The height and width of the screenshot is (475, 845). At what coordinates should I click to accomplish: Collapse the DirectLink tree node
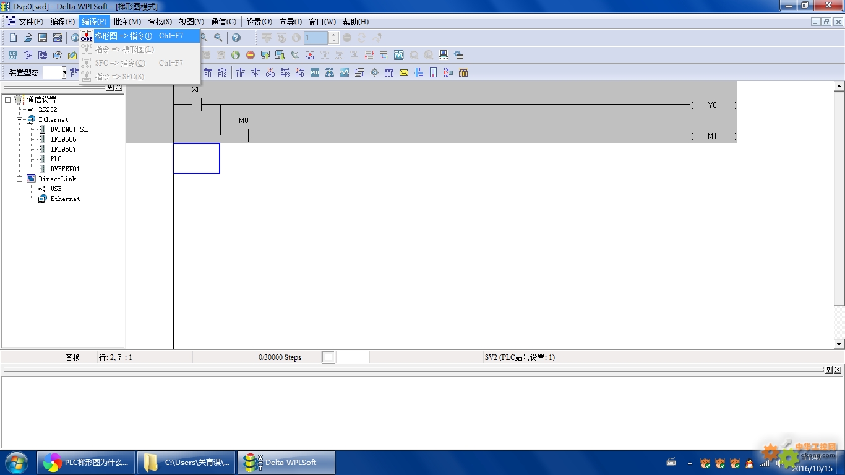(20, 179)
